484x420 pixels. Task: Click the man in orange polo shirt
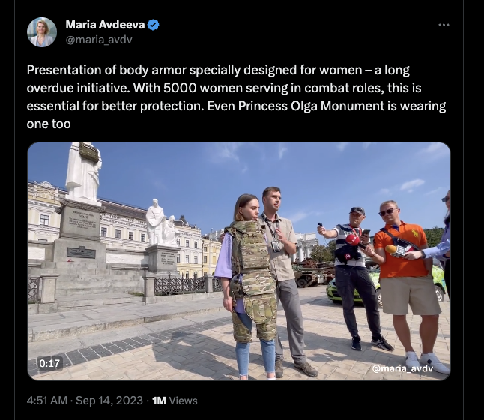point(408,284)
